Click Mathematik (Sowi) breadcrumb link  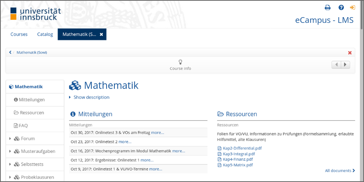click(x=32, y=53)
